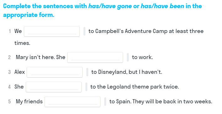Click the gray marker before "to Disneyland"
The height and width of the screenshot is (114, 222).
[x=87, y=72]
